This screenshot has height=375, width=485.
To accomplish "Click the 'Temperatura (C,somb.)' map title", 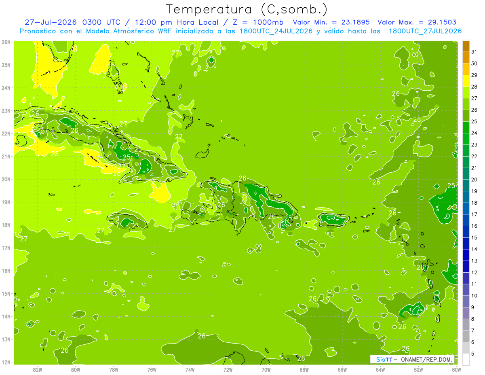I will (x=247, y=10).
